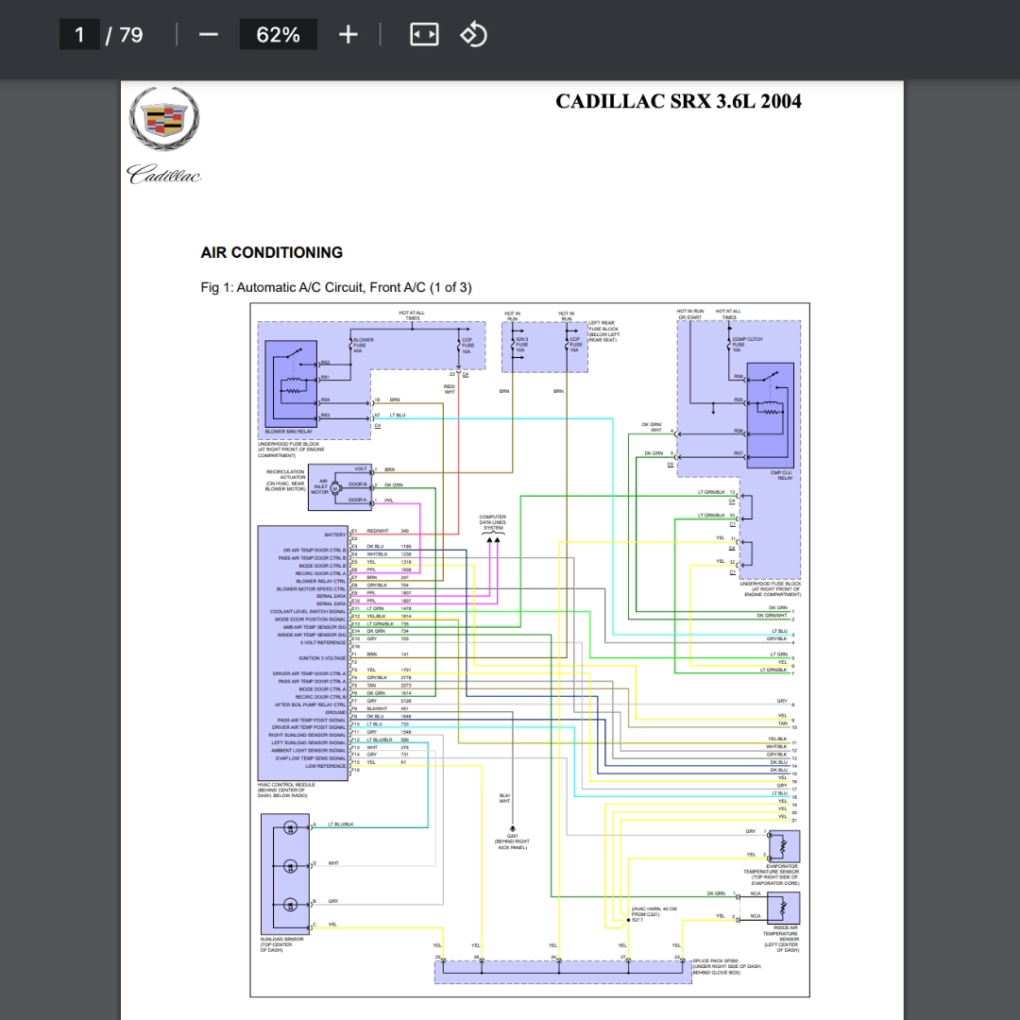Screen dimensions: 1020x1020
Task: Click the 'BLOWER FUSE 40A' label
Action: tap(363, 346)
